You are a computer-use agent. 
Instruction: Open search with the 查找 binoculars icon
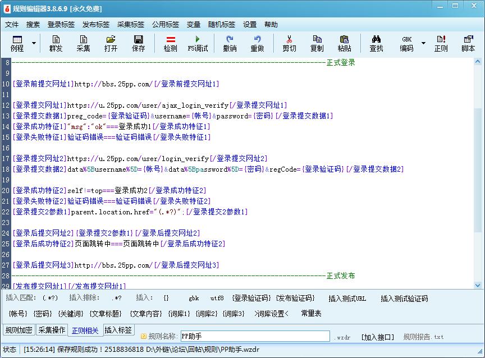point(376,43)
